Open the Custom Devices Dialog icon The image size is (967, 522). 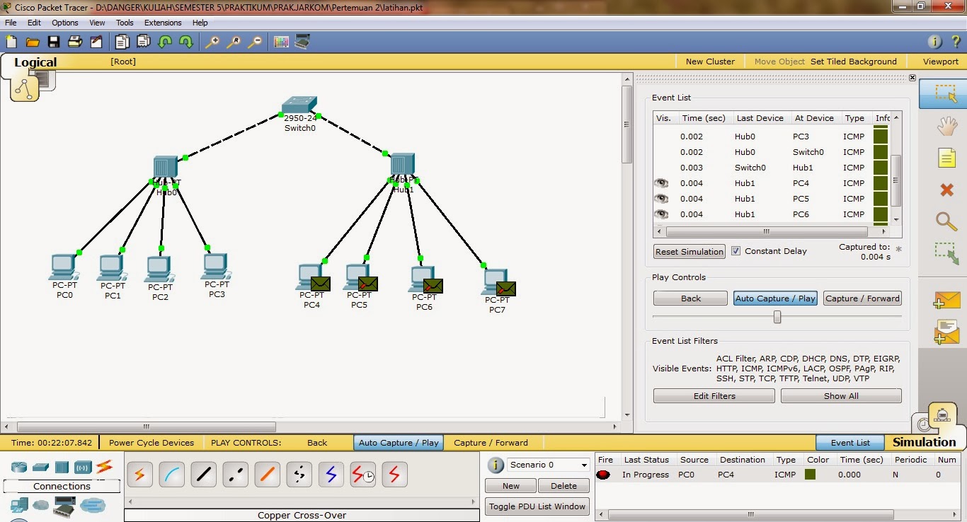click(x=302, y=42)
